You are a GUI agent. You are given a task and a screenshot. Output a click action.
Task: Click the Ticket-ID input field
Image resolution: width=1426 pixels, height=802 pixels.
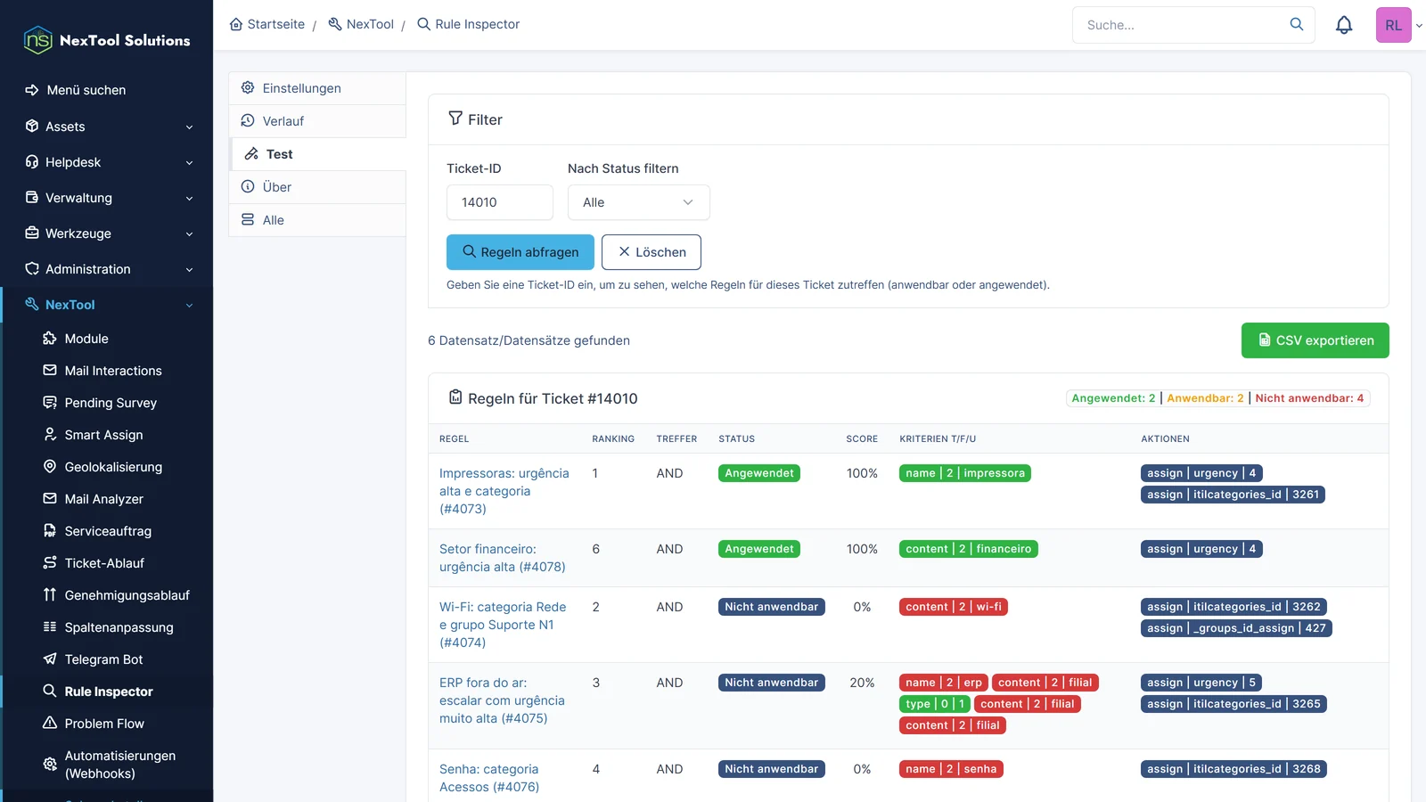[x=500, y=202]
